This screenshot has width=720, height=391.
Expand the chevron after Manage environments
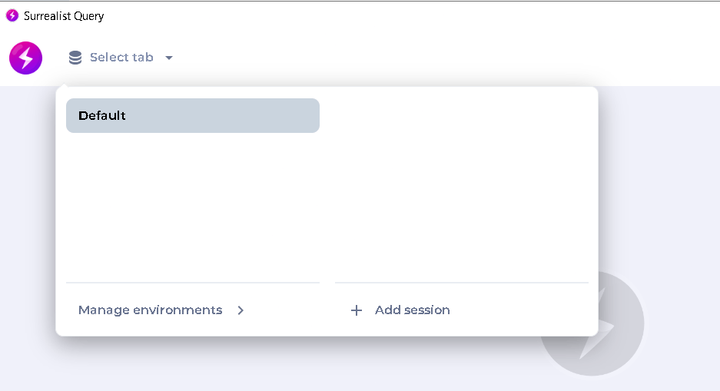pyautogui.click(x=241, y=310)
